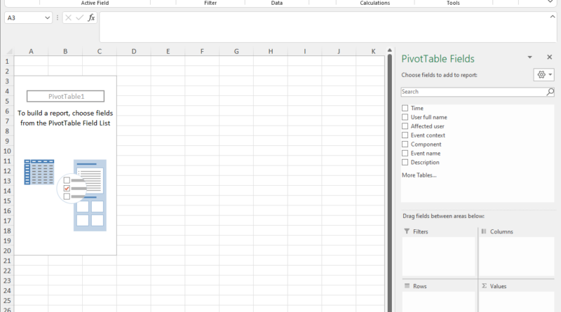
Task: Click the formula bar Enter checkmark icon
Action: (80, 18)
